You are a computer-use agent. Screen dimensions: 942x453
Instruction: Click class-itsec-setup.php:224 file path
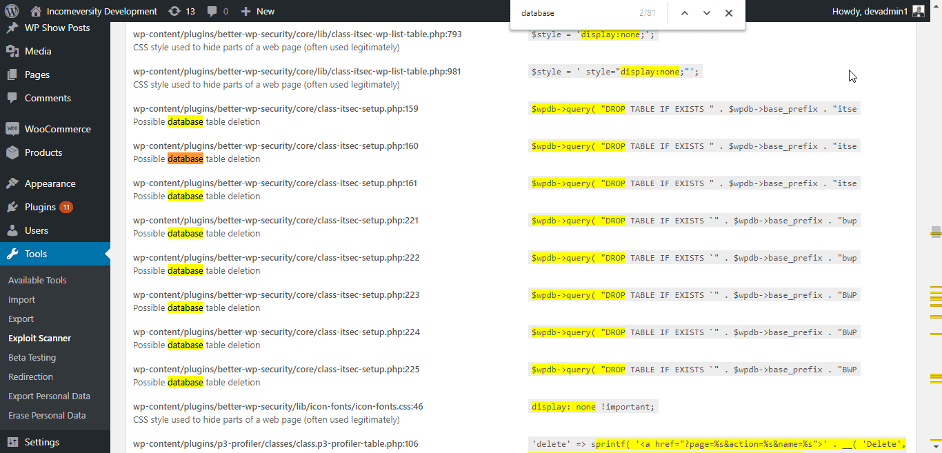(277, 332)
